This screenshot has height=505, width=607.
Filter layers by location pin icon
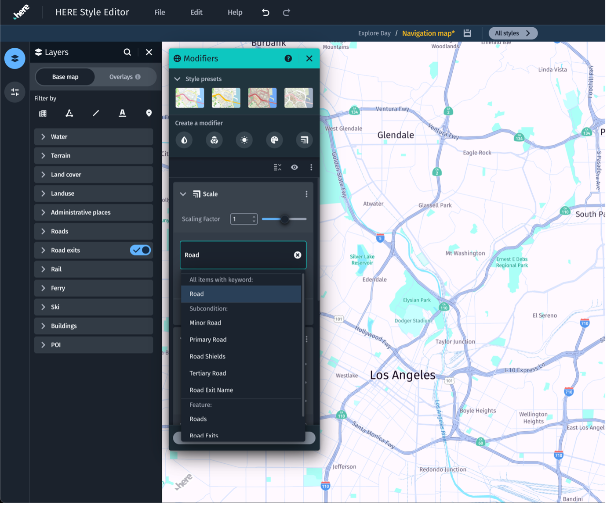point(149,114)
